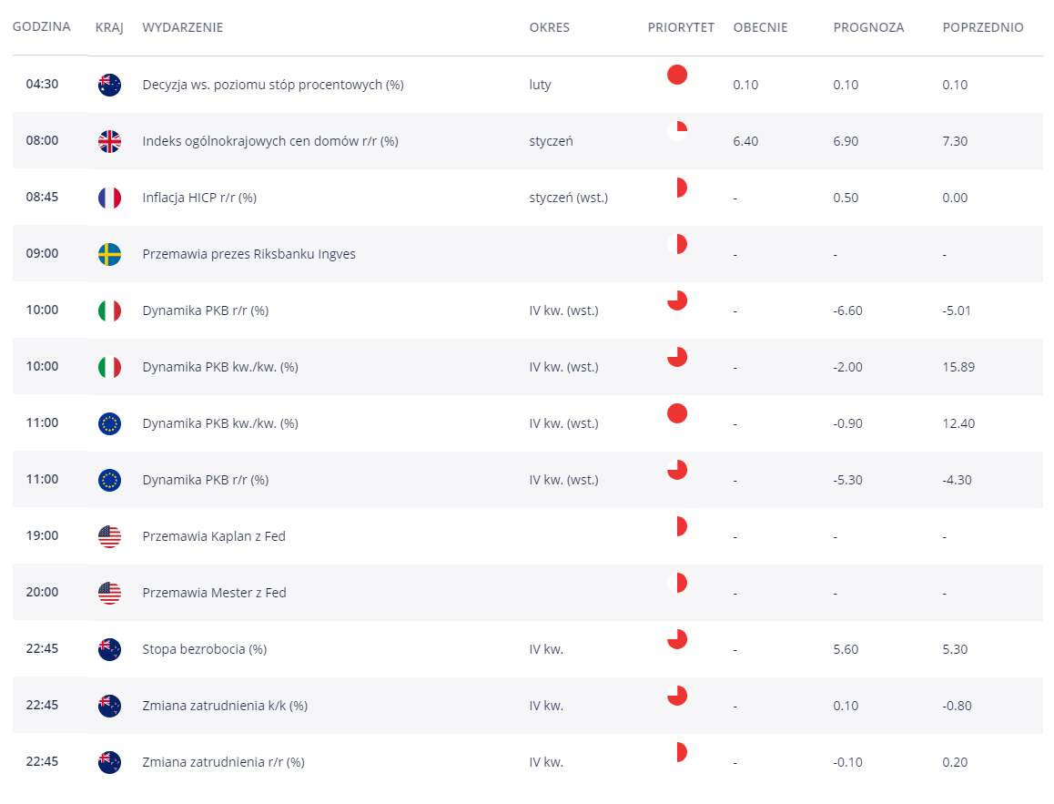Screen dimensions: 1054x804
Task: Click UK flag beside house price index
Action: (x=109, y=141)
